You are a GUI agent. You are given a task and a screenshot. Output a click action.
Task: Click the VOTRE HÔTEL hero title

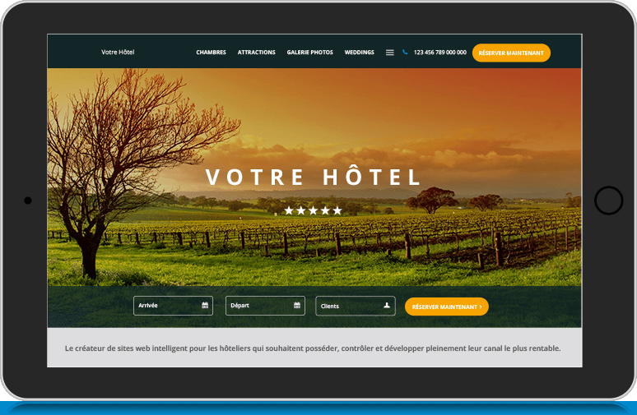313,177
